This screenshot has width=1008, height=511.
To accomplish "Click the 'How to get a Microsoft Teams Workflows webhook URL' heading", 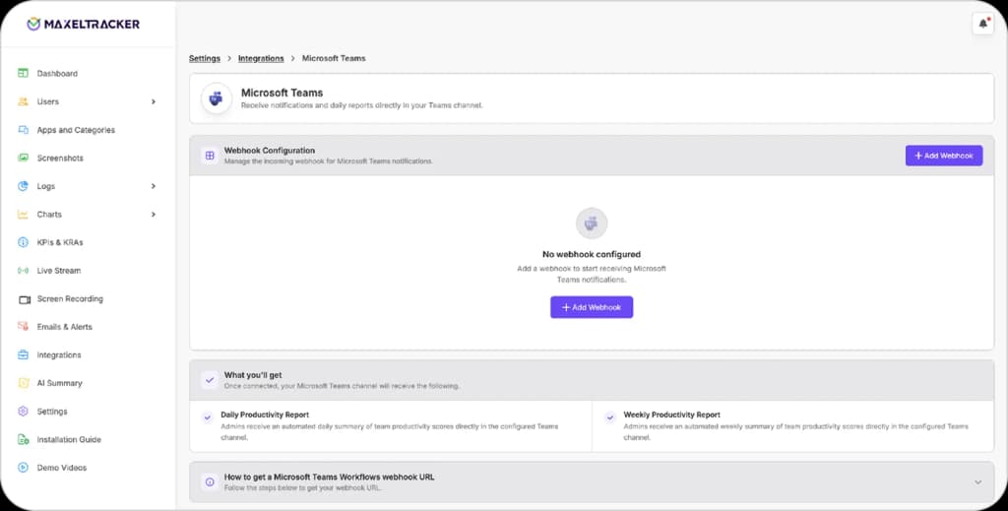I will (329, 477).
